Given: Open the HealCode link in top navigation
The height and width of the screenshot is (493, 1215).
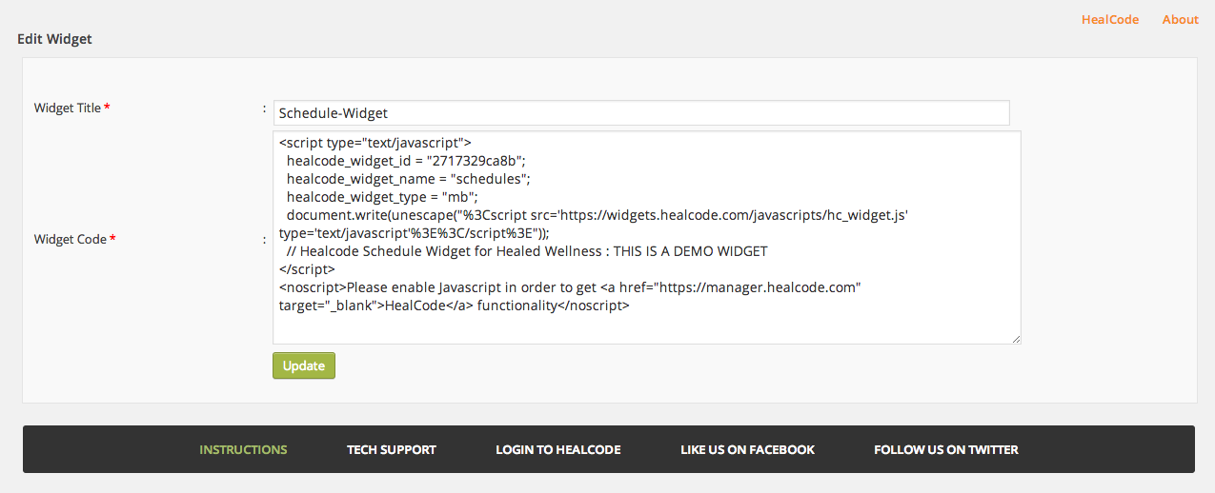Looking at the screenshot, I should point(1109,19).
